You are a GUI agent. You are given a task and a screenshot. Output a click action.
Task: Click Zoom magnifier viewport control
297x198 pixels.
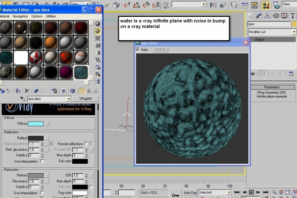coord(274,193)
